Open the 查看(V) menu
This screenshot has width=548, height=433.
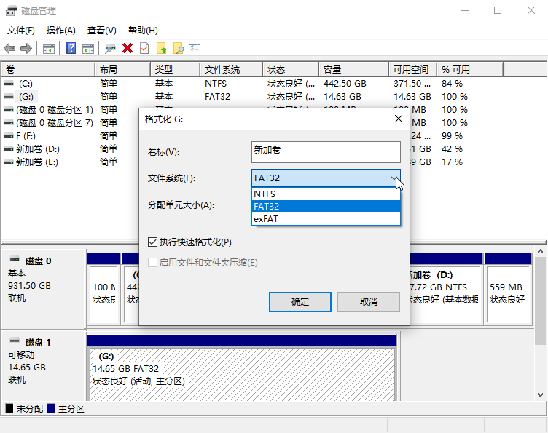tap(102, 31)
